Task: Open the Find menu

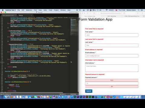Action: 35,10
